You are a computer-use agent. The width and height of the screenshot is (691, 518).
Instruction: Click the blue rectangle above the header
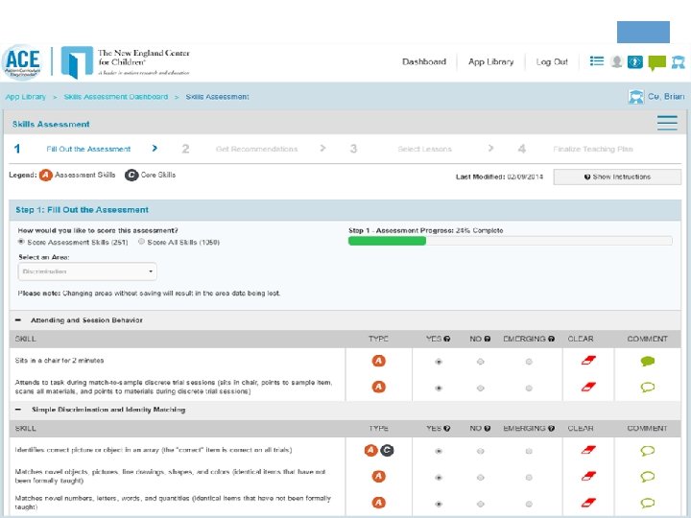643,33
